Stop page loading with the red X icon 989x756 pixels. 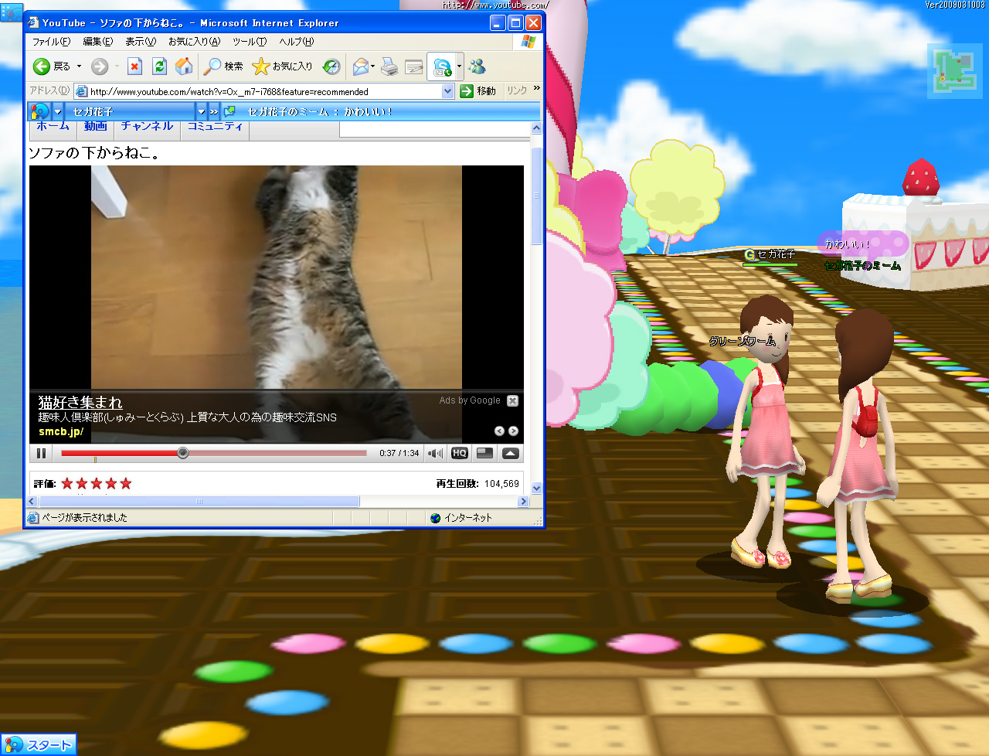[x=134, y=66]
